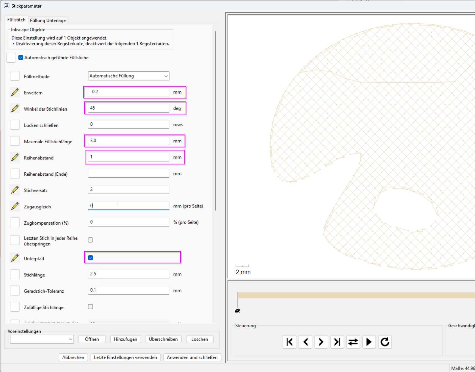Switch to the Füllung Unterlage tab
475x372 pixels.
(x=48, y=20)
